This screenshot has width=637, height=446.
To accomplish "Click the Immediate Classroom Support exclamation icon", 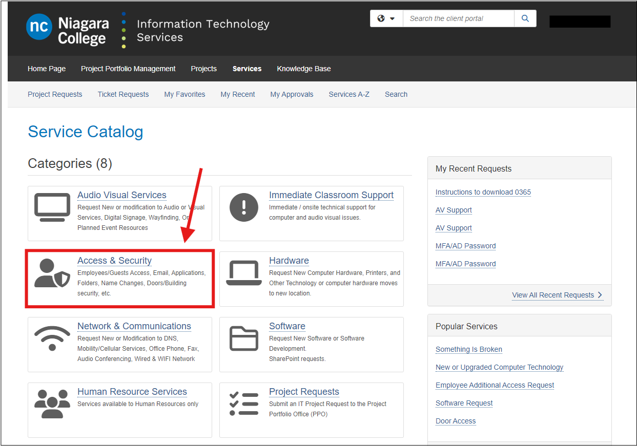I will click(243, 207).
